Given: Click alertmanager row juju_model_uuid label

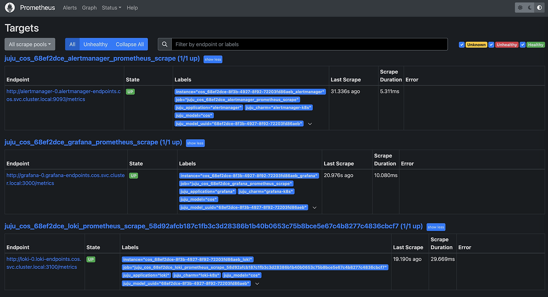Looking at the screenshot, I should 239,124.
